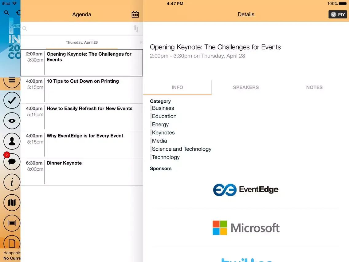Click the session time under Details title
349x262 pixels.
tap(197, 56)
